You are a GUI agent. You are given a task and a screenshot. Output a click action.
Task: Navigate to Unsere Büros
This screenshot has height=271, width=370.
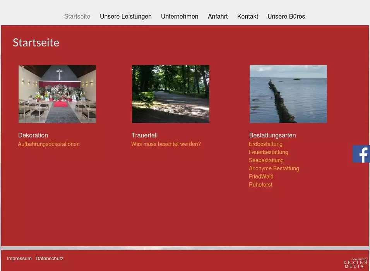[x=286, y=16]
